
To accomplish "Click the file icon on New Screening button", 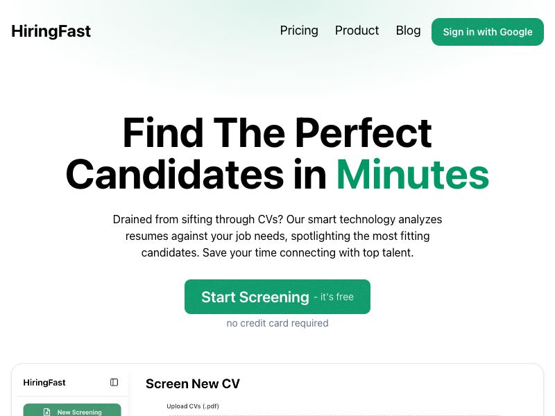I will (x=46, y=411).
